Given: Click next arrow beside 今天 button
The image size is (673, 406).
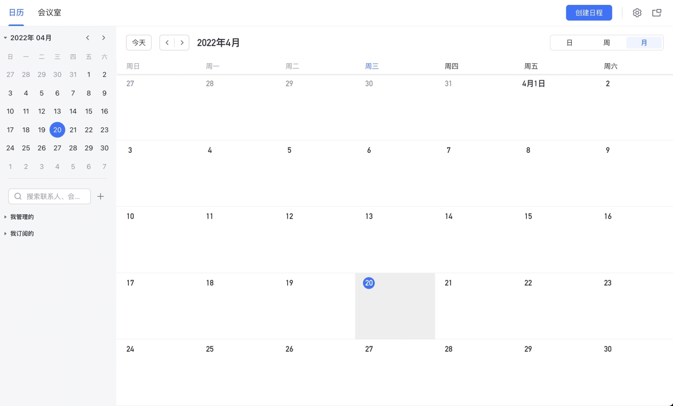Looking at the screenshot, I should pyautogui.click(x=182, y=43).
